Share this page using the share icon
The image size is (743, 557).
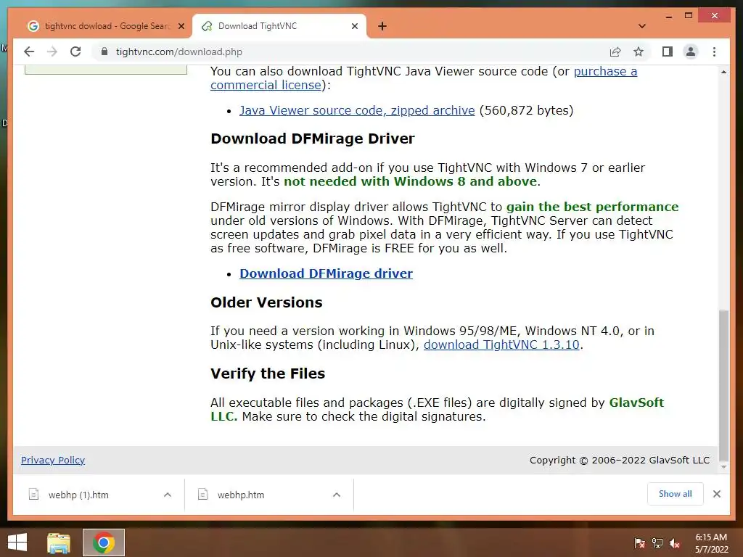[x=615, y=51]
